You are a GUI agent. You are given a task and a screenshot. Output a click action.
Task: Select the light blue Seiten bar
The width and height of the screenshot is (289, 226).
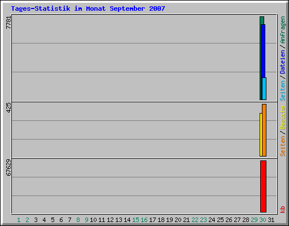click(264, 89)
